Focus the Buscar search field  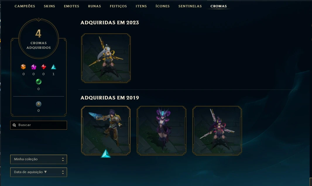[39, 125]
